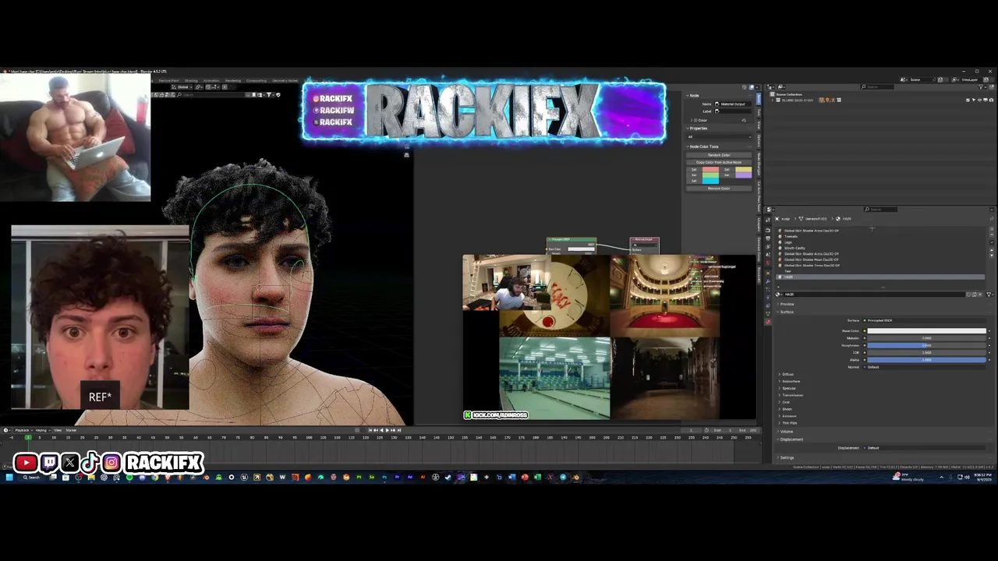Open the Scene properties tab
The height and width of the screenshot is (561, 998).
pos(768,255)
